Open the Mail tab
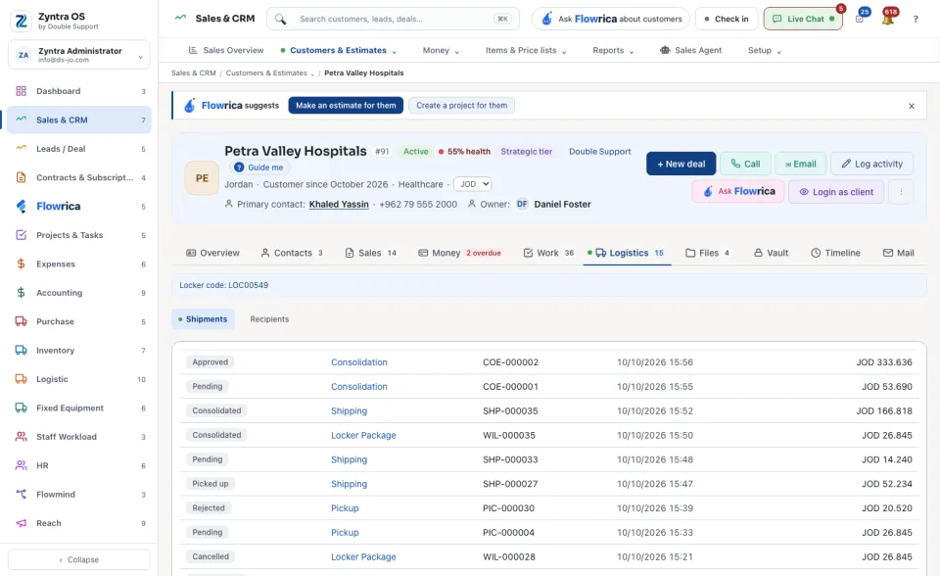 point(899,253)
